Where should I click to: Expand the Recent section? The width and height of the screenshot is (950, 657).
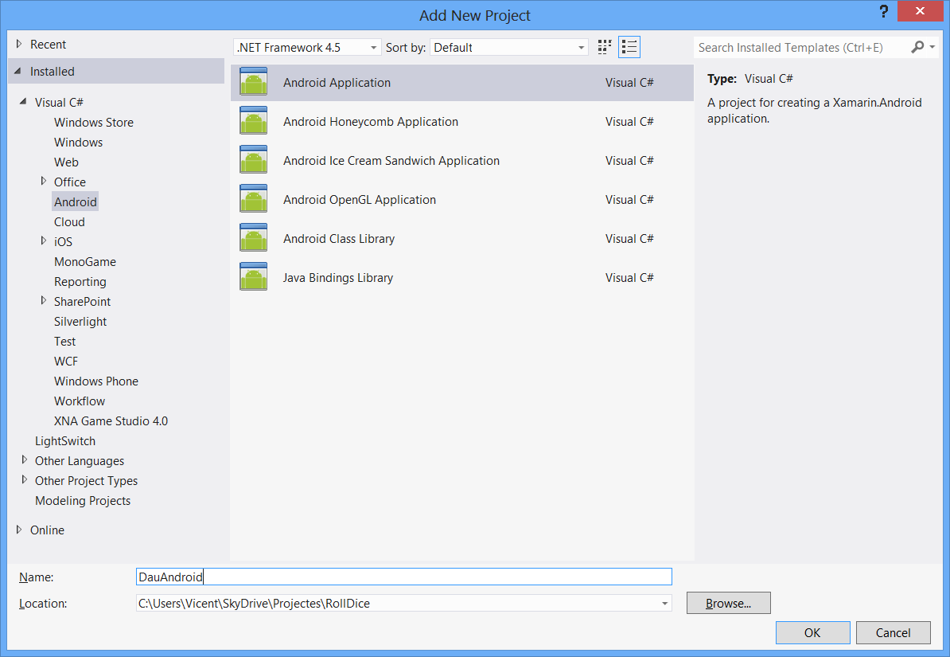click(x=19, y=44)
